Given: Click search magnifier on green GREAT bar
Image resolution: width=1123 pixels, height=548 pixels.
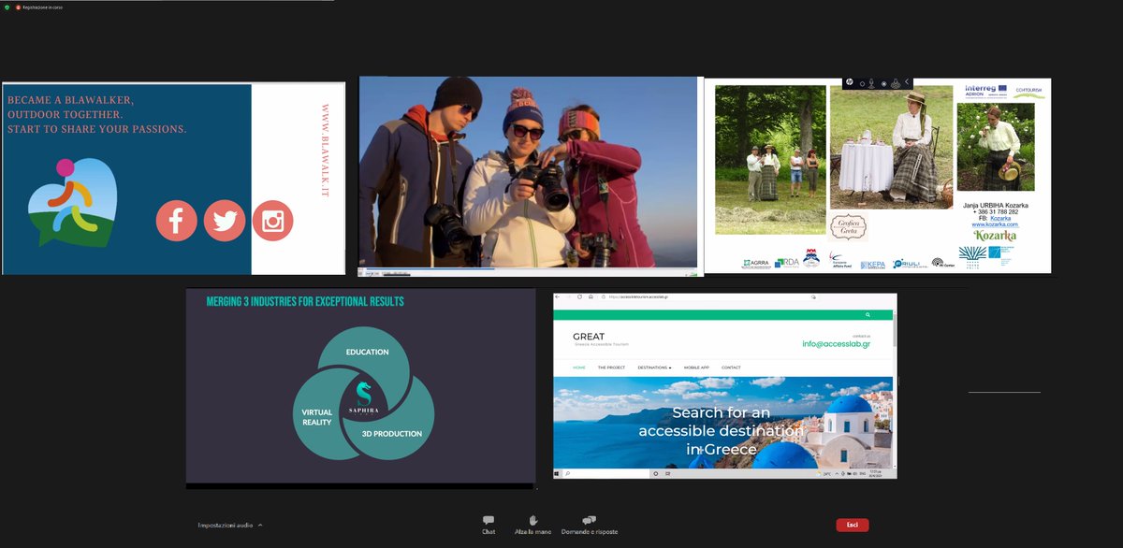Looking at the screenshot, I should click(x=868, y=315).
